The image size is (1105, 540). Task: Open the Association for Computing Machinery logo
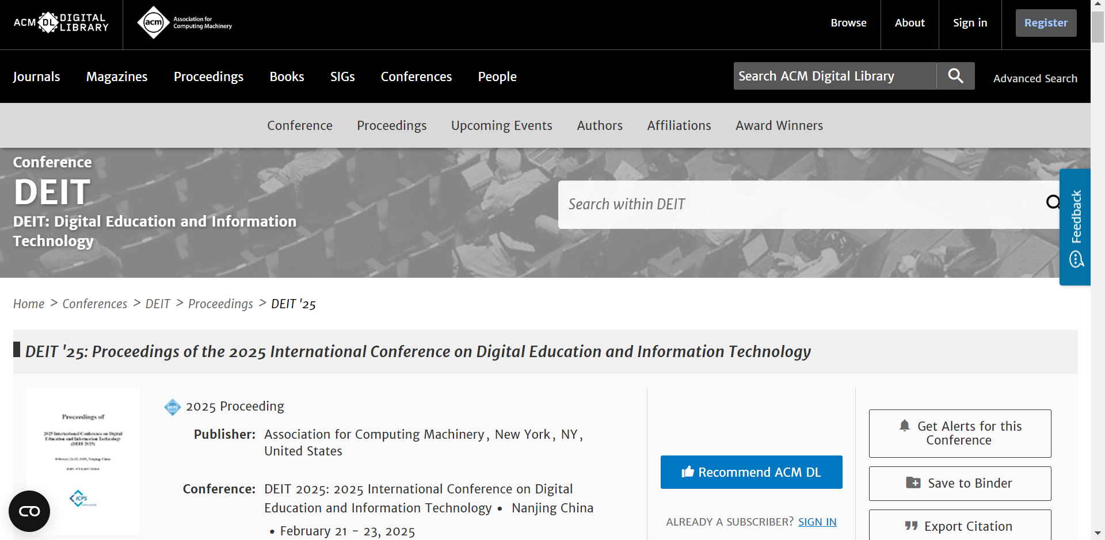[185, 23]
